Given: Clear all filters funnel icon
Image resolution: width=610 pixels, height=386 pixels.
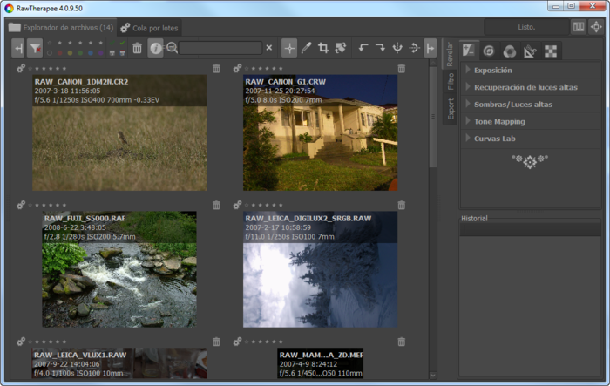Looking at the screenshot, I should (35, 48).
